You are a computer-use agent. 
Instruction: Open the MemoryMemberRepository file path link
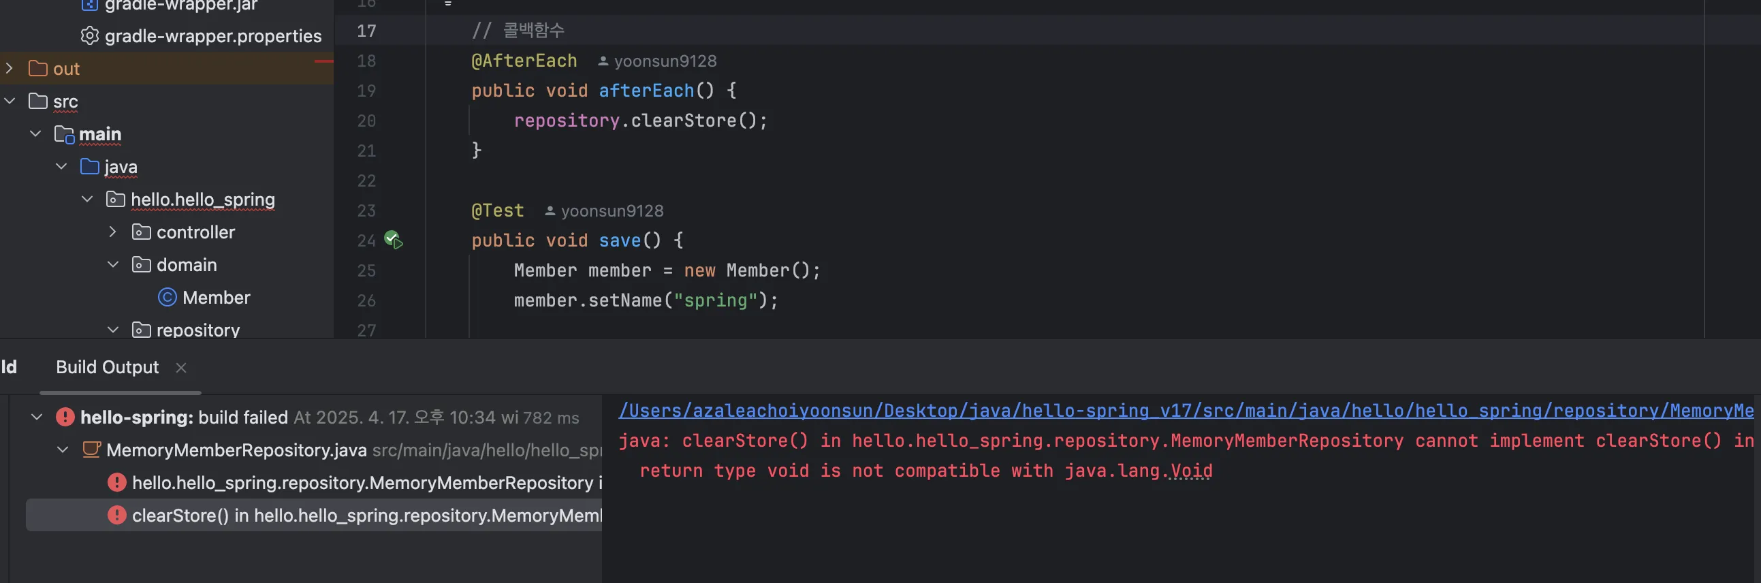coord(1186,410)
